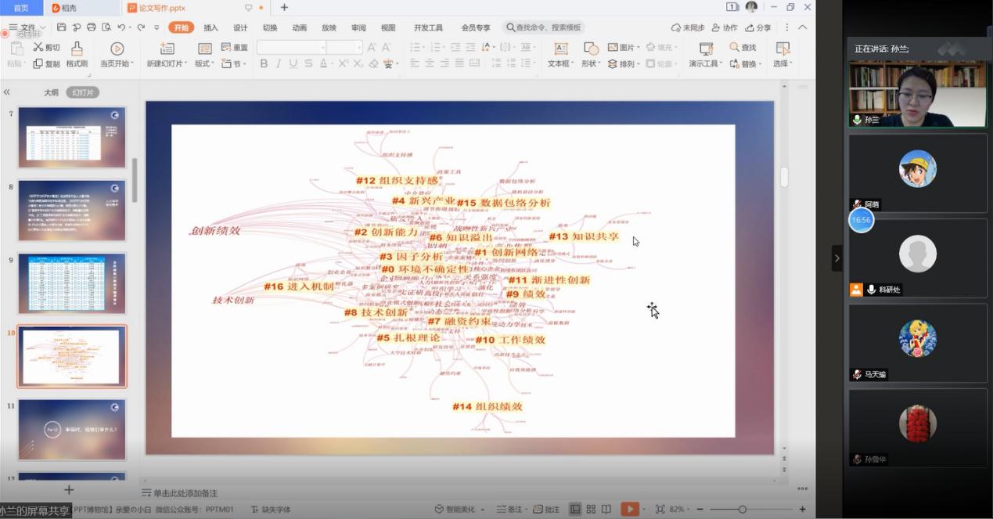The image size is (993, 519).
Task: Open the presentation tools icon
Action: pos(705,49)
